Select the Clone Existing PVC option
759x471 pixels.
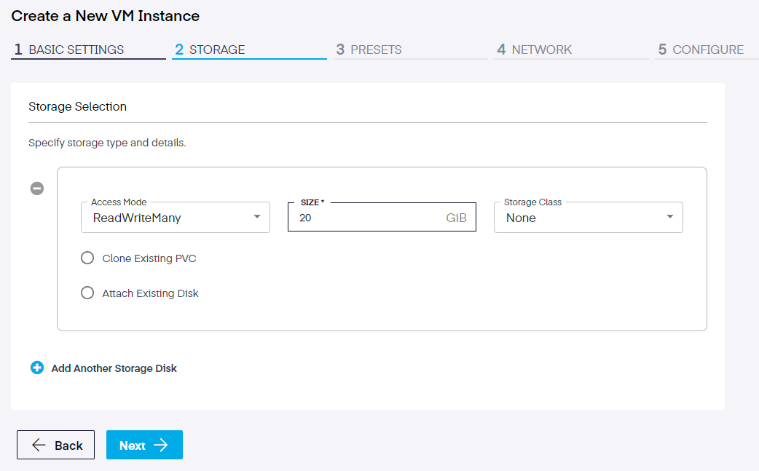87,258
